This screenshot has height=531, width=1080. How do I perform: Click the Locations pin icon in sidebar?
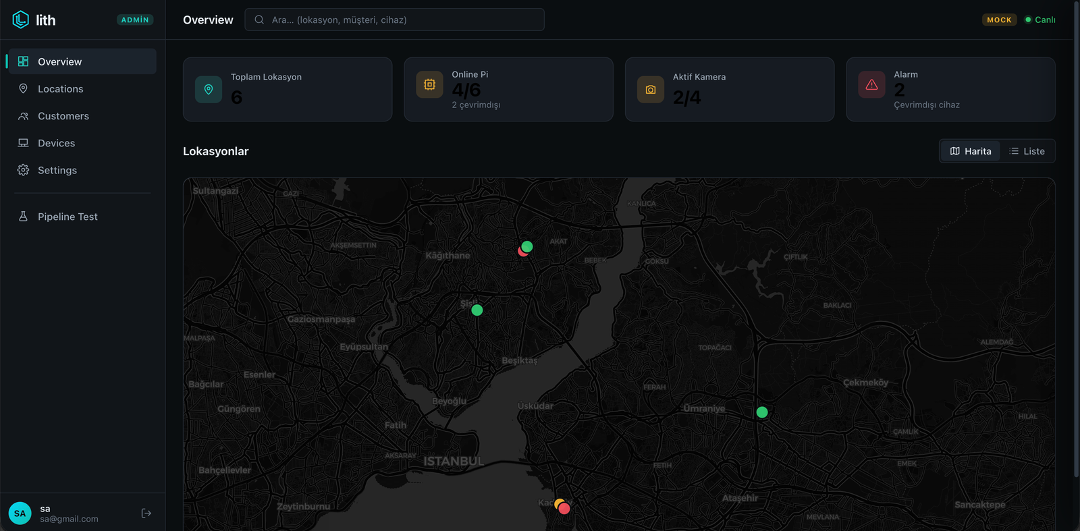(x=23, y=88)
